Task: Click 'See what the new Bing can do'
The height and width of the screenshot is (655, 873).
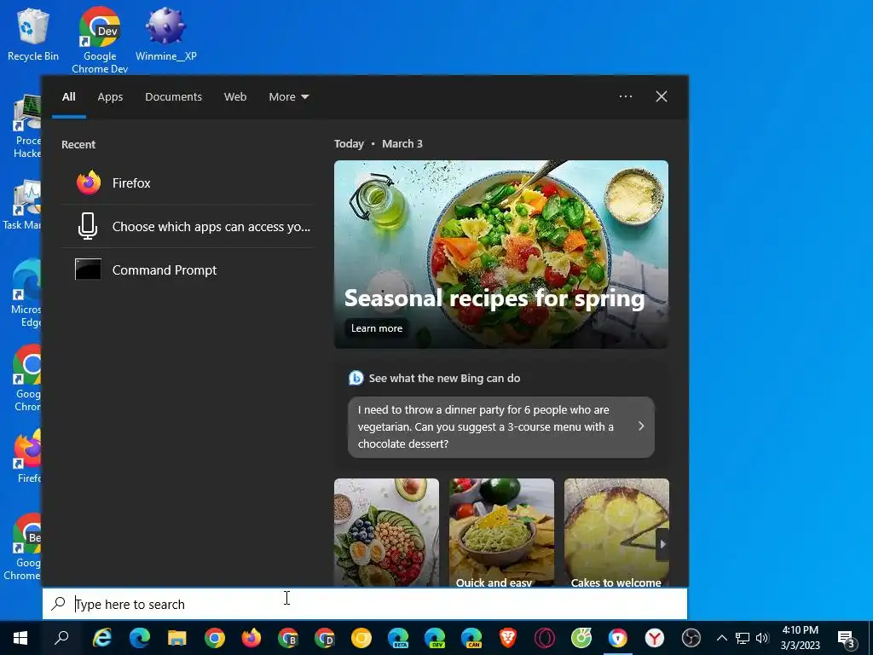Action: tap(444, 378)
